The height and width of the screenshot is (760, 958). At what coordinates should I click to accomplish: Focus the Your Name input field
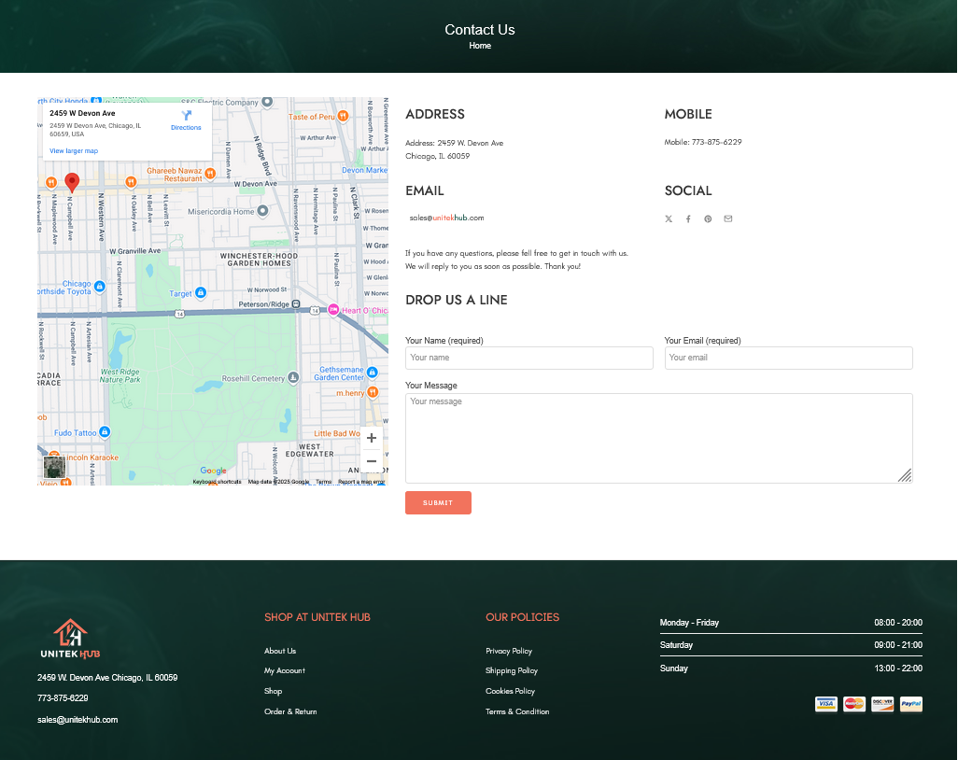528,358
